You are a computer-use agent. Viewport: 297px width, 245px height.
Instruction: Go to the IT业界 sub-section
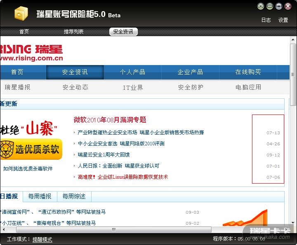coord(133,88)
